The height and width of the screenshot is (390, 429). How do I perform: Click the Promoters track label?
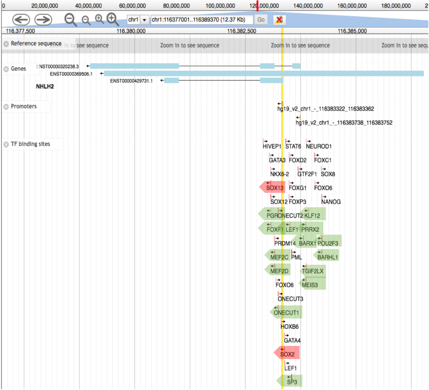(24, 106)
